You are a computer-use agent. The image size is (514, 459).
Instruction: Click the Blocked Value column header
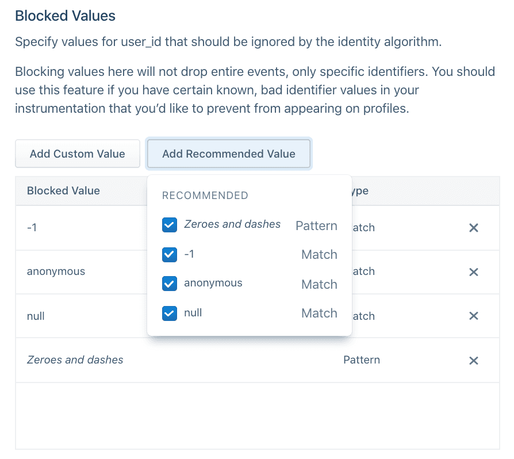(63, 190)
